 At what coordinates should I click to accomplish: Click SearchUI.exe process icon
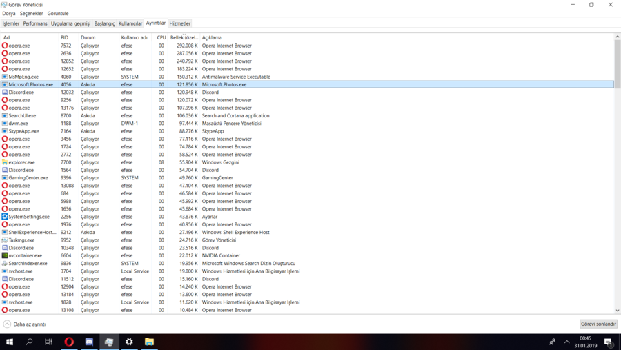(5, 116)
